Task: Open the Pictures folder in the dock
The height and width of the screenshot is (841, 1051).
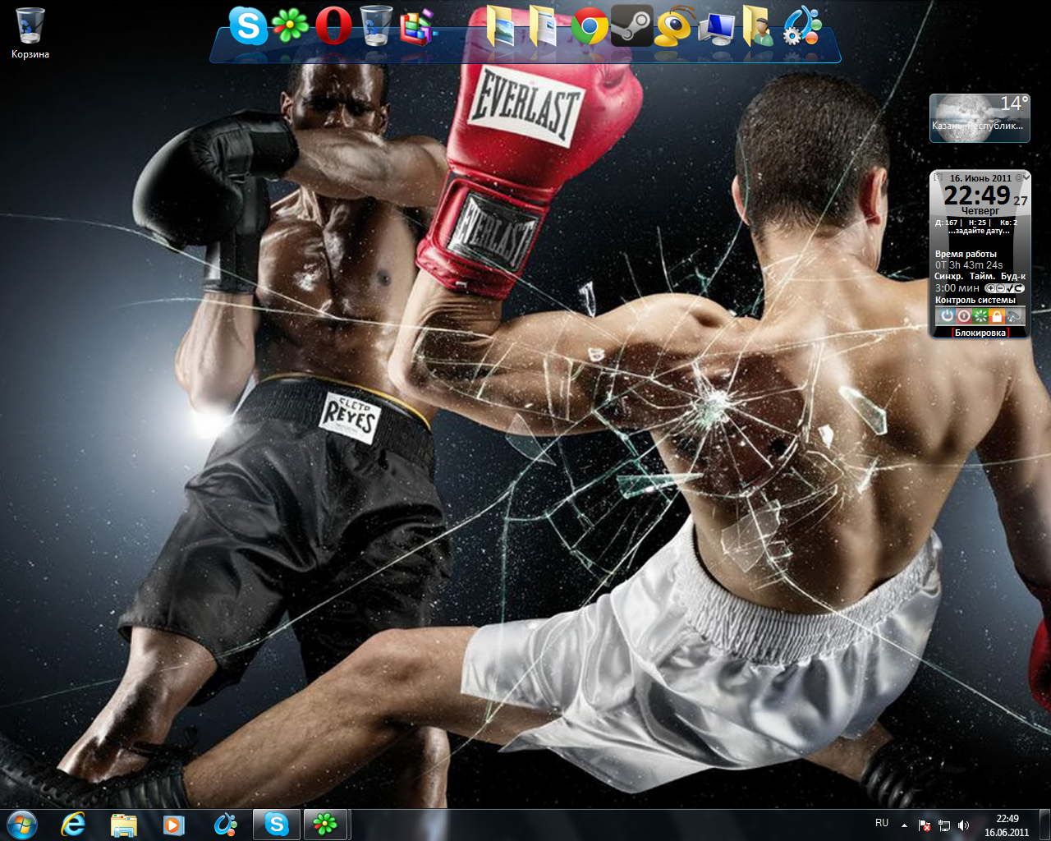Action: pyautogui.click(x=503, y=25)
